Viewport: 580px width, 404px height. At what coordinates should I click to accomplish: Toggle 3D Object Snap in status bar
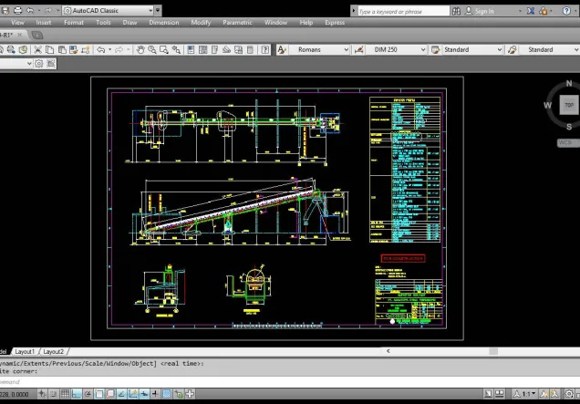coord(110,394)
